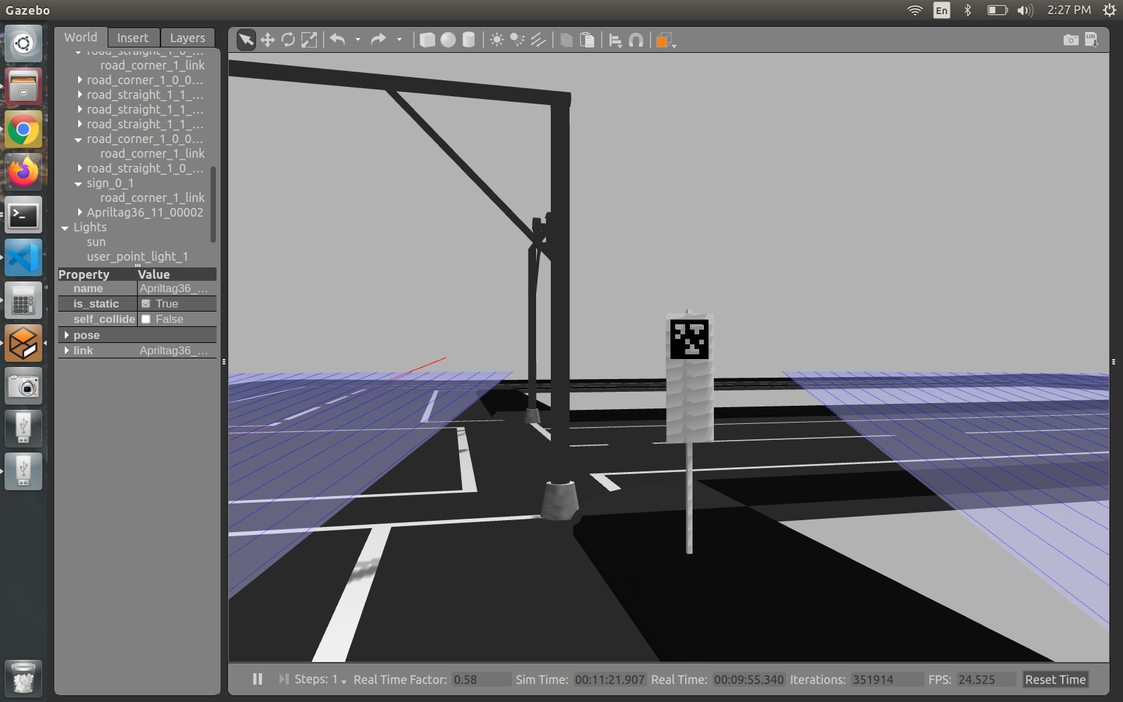1123x702 pixels.
Task: Undo the last action
Action: (x=338, y=40)
